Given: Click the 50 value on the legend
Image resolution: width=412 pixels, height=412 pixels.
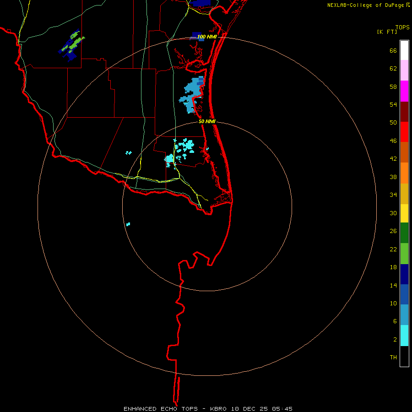Looking at the screenshot, I should click(393, 123).
